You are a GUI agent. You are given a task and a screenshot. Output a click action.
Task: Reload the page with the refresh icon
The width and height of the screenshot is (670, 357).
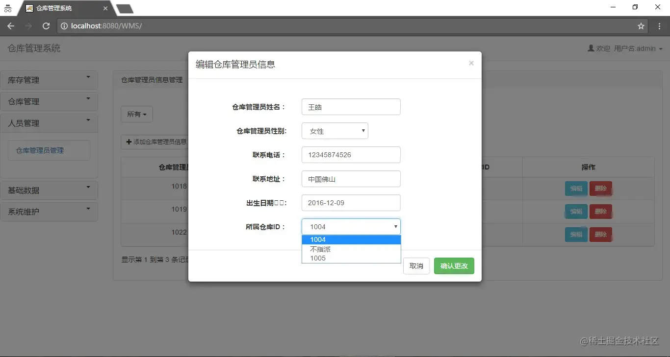point(46,26)
